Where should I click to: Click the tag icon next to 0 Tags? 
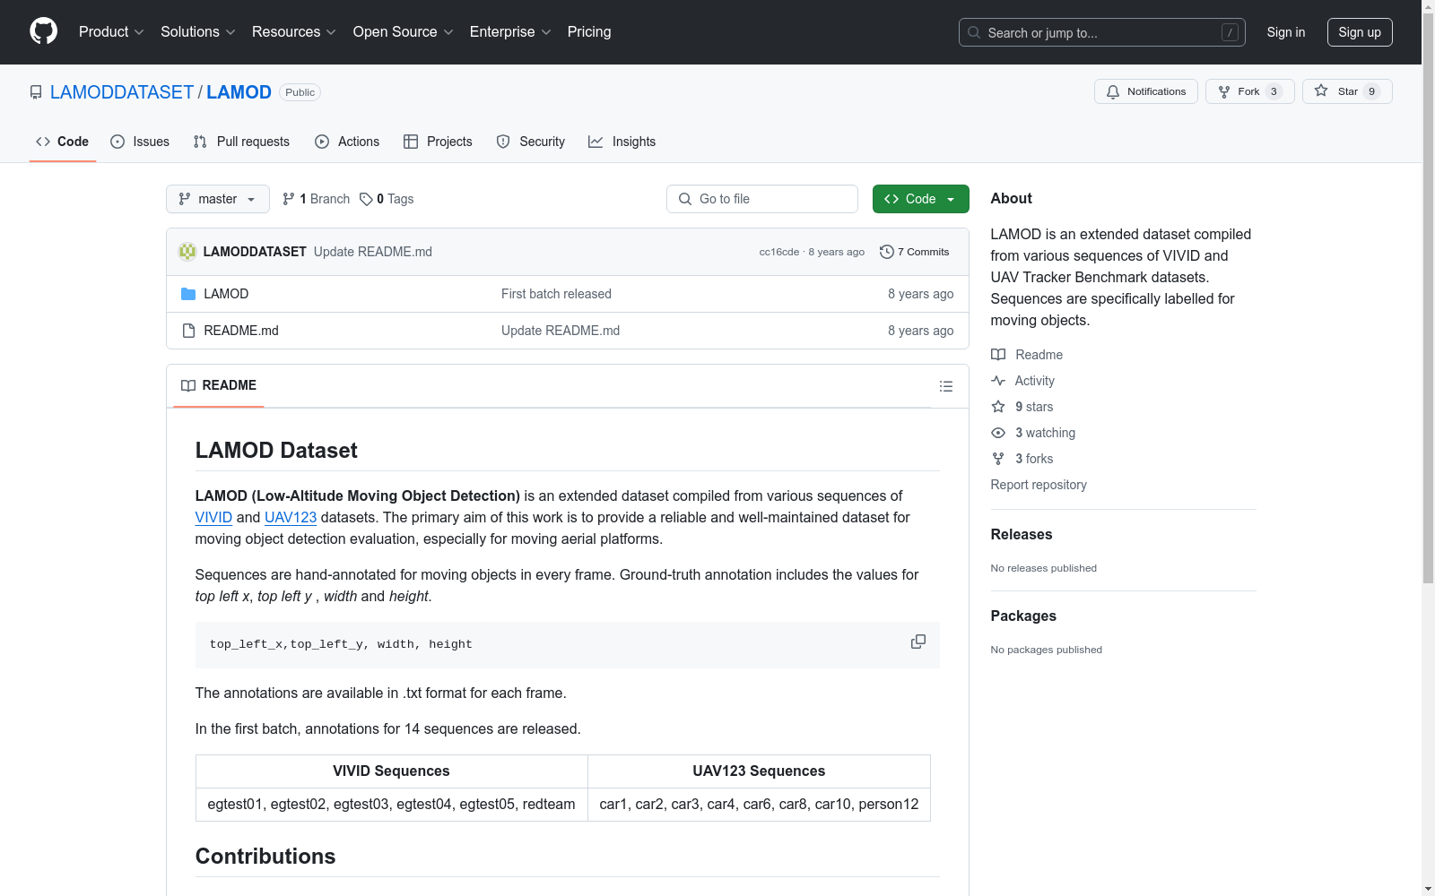(x=366, y=199)
